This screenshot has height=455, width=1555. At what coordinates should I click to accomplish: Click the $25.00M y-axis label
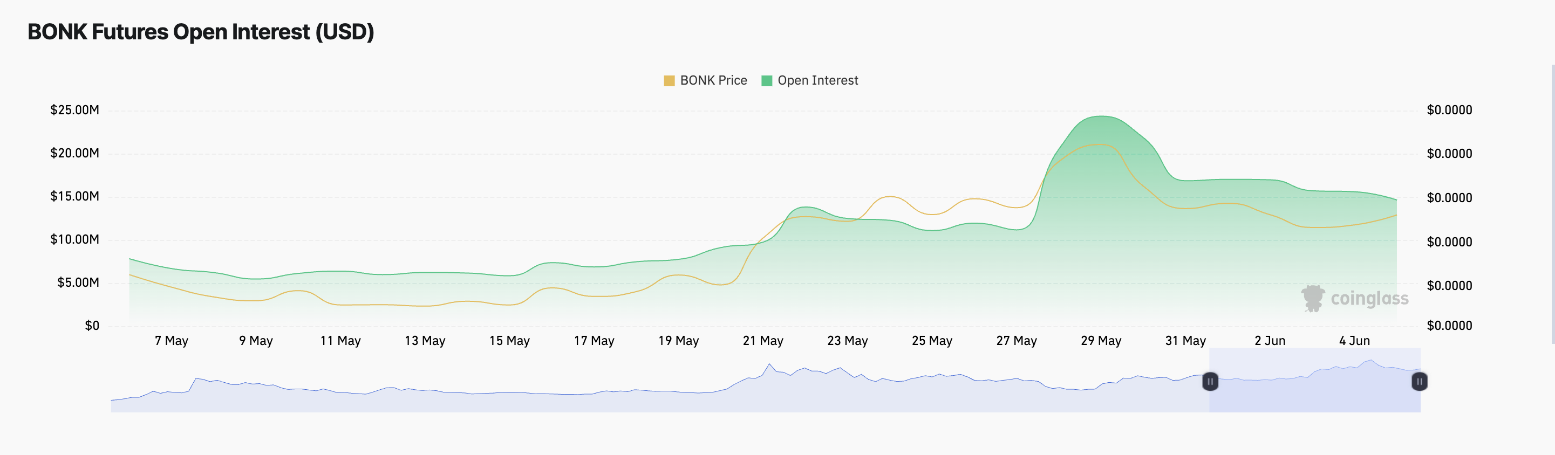(75, 110)
